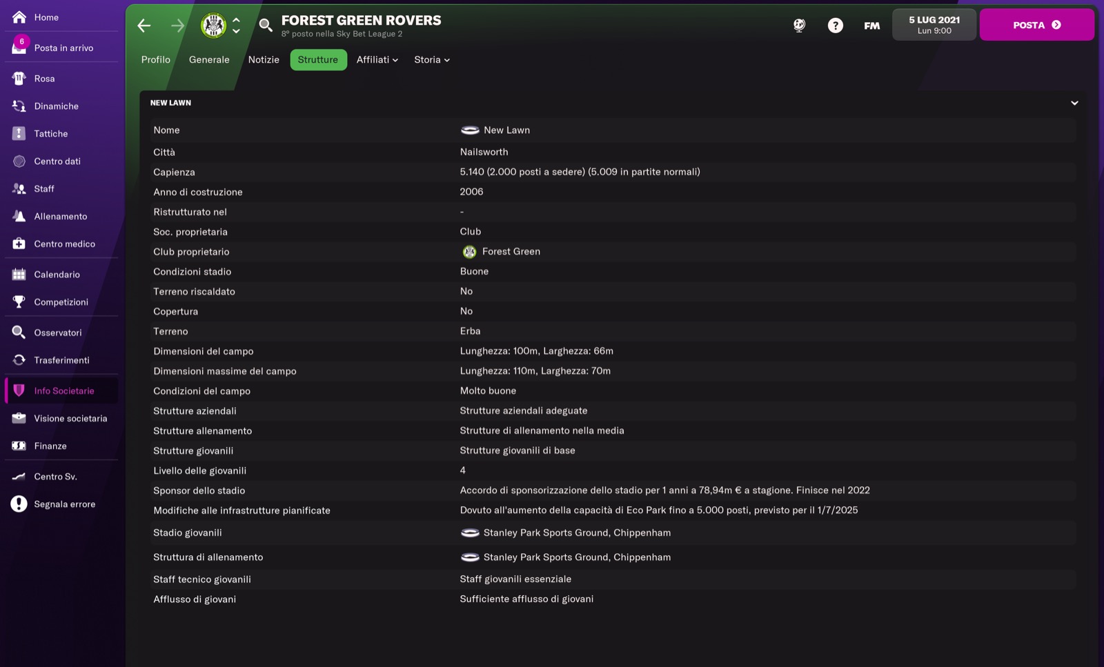This screenshot has height=667, width=1104.
Task: Collapse the New Lawn panel chevron
Action: (x=1074, y=103)
